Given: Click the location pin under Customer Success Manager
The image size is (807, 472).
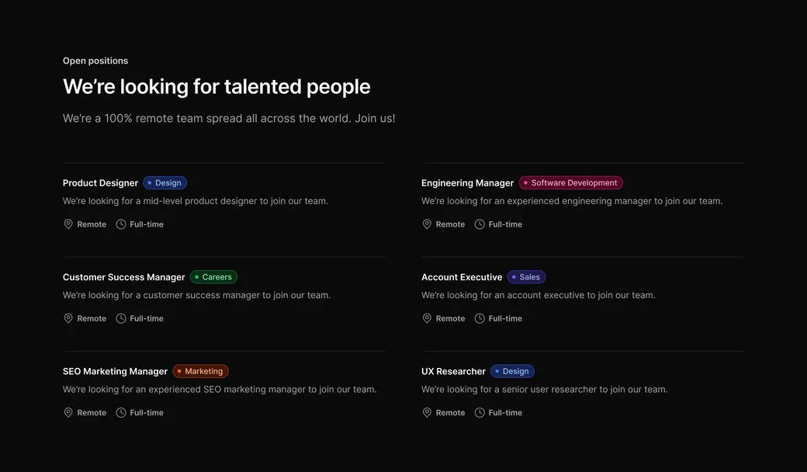Looking at the screenshot, I should (x=68, y=318).
